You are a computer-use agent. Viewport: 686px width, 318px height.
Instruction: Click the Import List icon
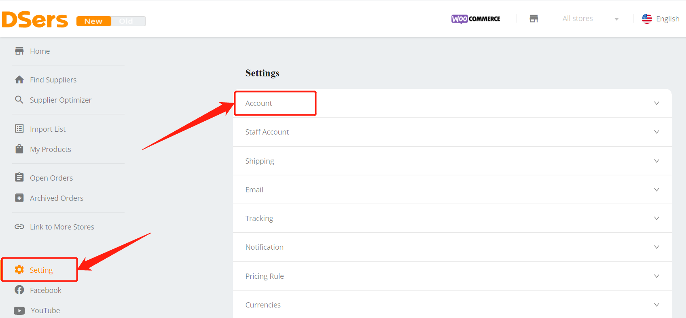(19, 128)
